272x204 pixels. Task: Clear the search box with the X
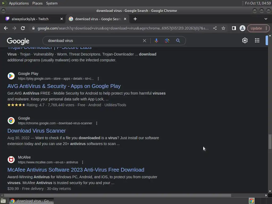[x=144, y=41]
